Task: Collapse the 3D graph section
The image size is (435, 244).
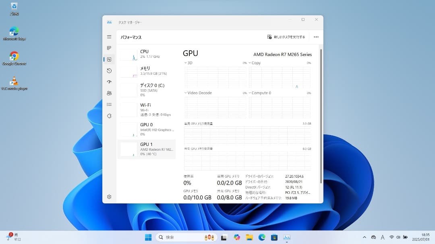Action: [x=186, y=63]
